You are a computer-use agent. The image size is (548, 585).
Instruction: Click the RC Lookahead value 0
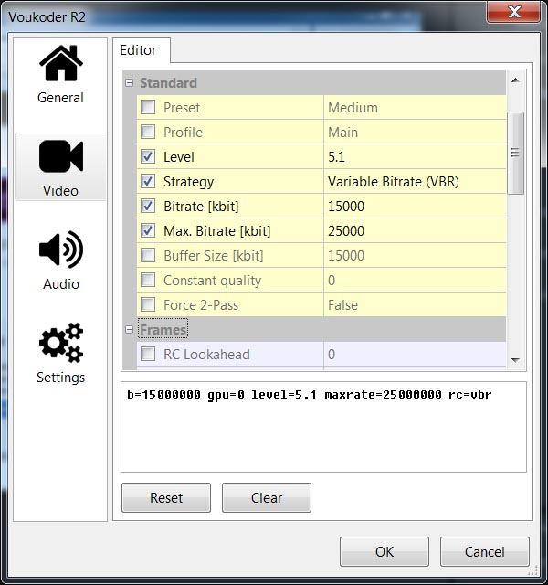[x=415, y=354]
